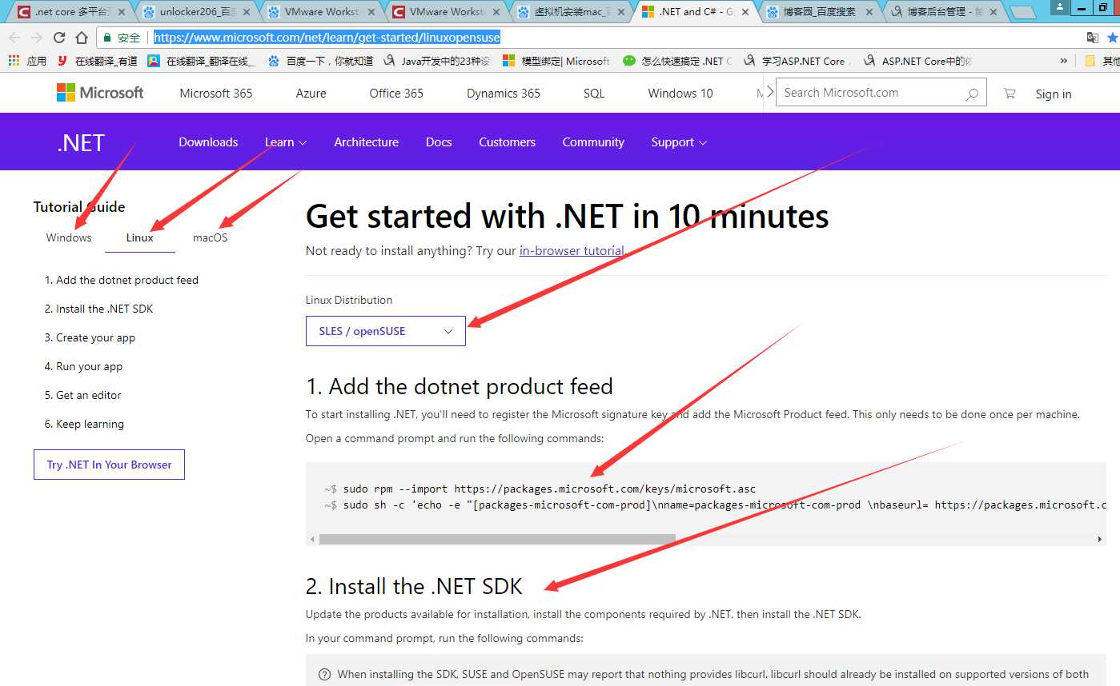The height and width of the screenshot is (686, 1120).
Task: Open the Chrome user profile icon
Action: click(1060, 6)
